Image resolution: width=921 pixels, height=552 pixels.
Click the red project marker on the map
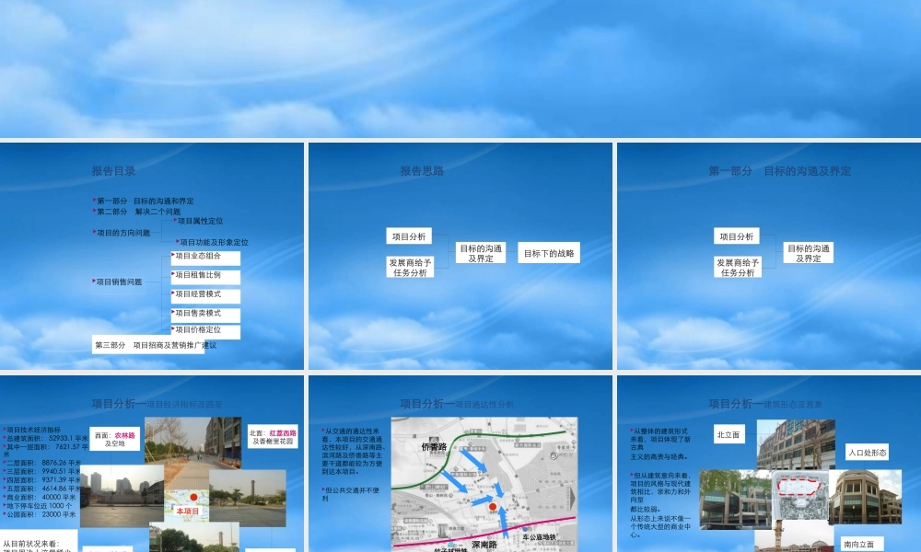pos(492,507)
